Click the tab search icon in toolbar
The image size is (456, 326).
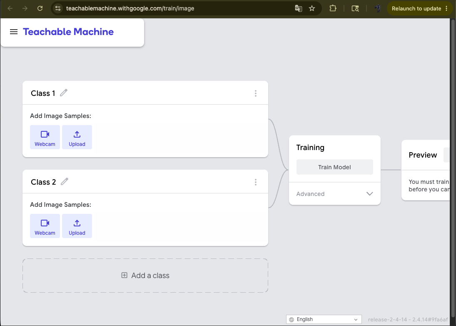(x=355, y=8)
